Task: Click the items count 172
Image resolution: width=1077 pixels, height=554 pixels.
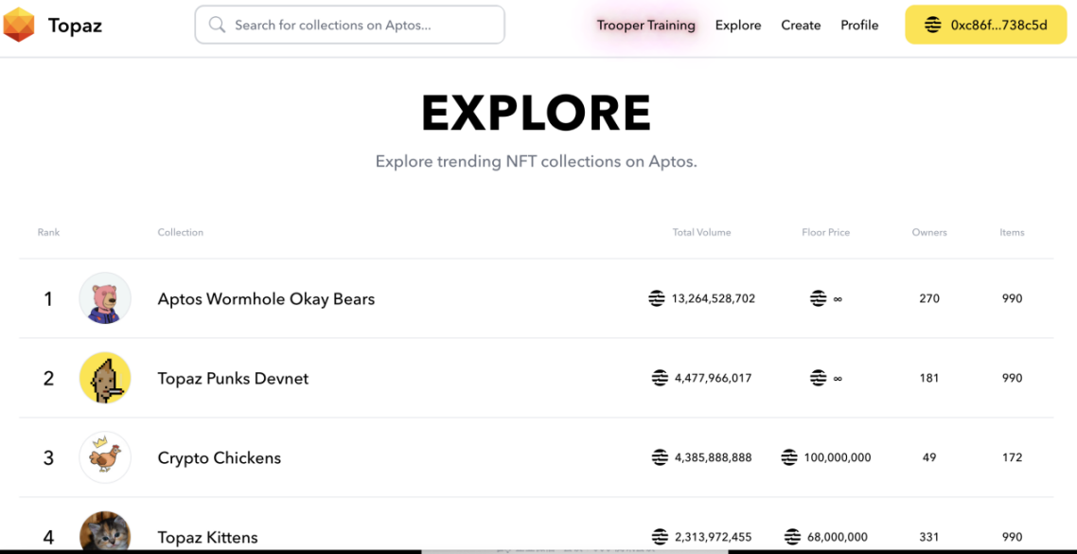Action: click(x=1012, y=457)
